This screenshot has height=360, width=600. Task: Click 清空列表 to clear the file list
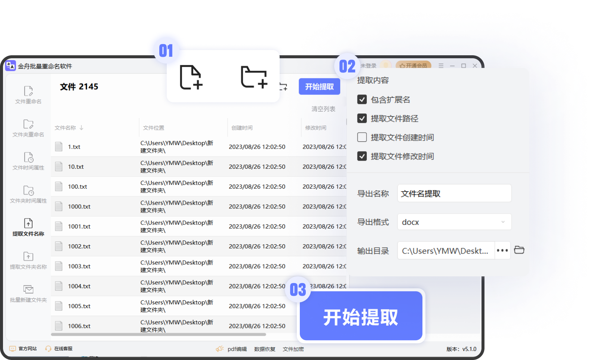(323, 109)
